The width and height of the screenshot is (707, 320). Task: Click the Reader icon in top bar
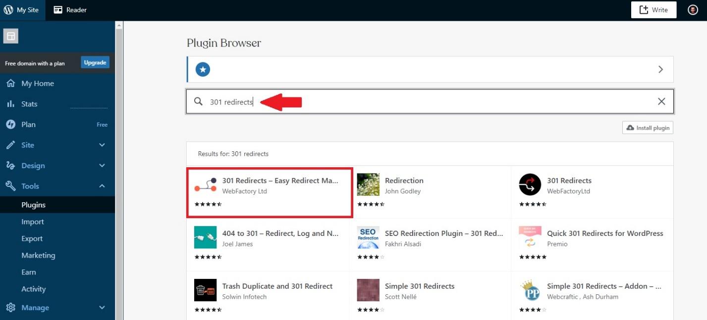[58, 10]
